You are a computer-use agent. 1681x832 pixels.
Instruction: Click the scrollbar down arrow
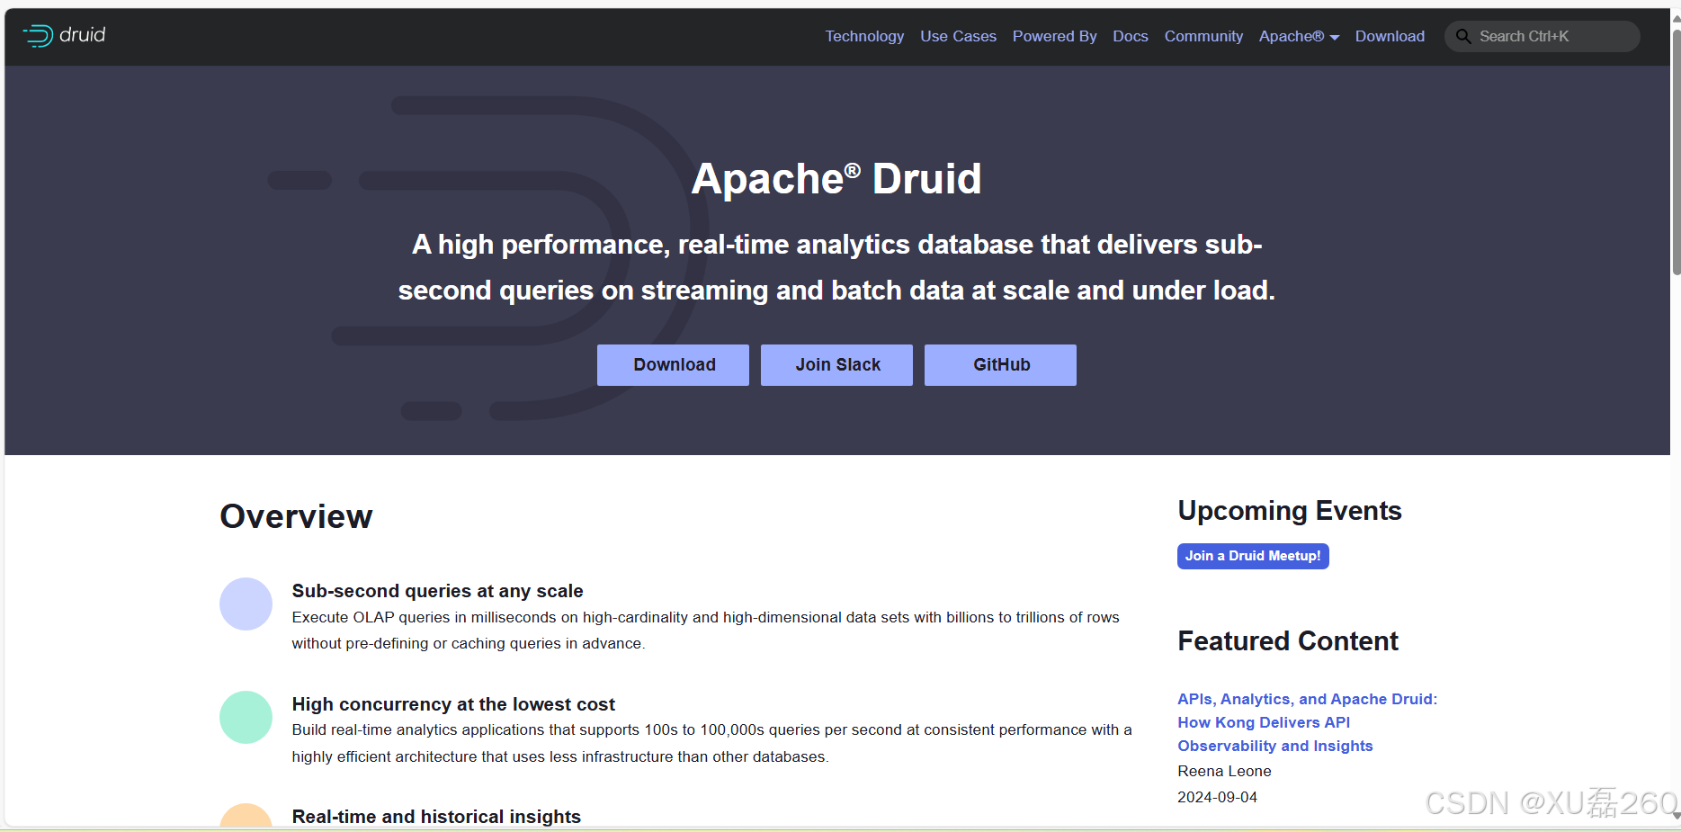pyautogui.click(x=1676, y=816)
